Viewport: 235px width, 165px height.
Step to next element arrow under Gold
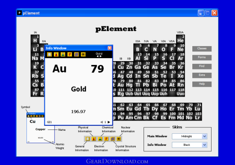coord(101,56)
